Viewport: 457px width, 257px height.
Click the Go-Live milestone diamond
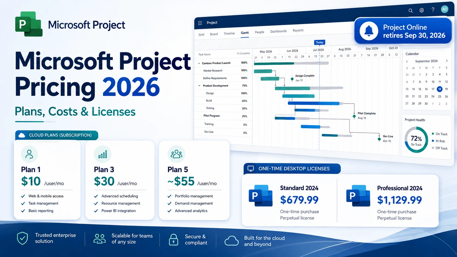379,139
